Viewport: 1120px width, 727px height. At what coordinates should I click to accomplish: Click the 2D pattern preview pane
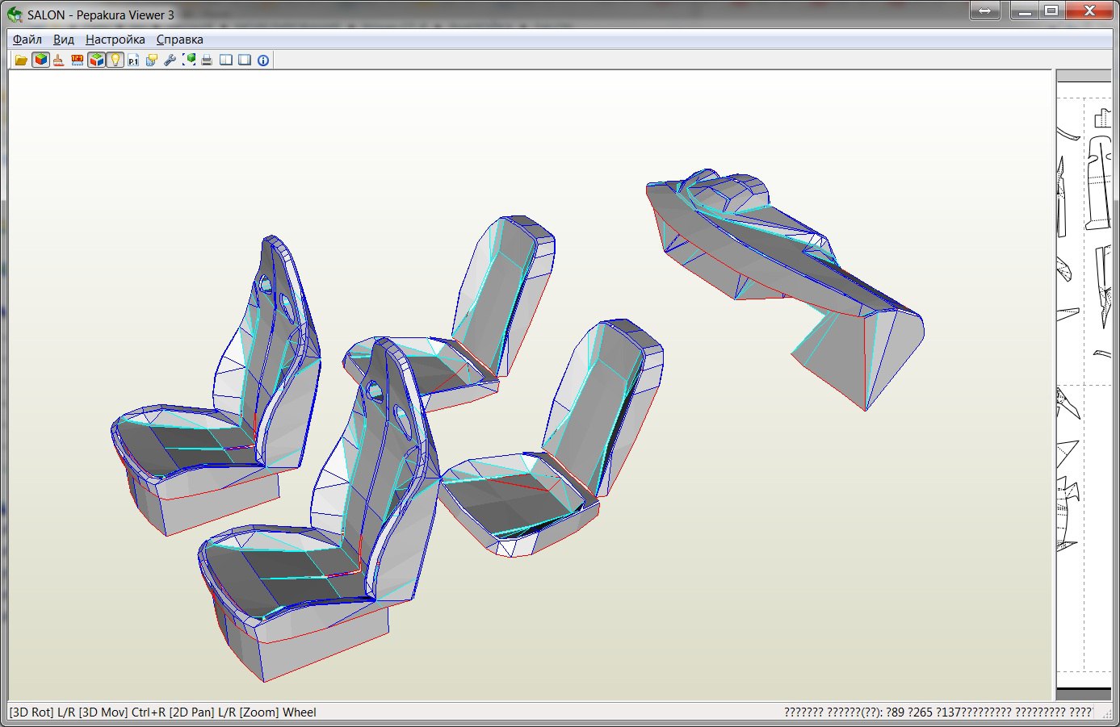(x=1084, y=387)
